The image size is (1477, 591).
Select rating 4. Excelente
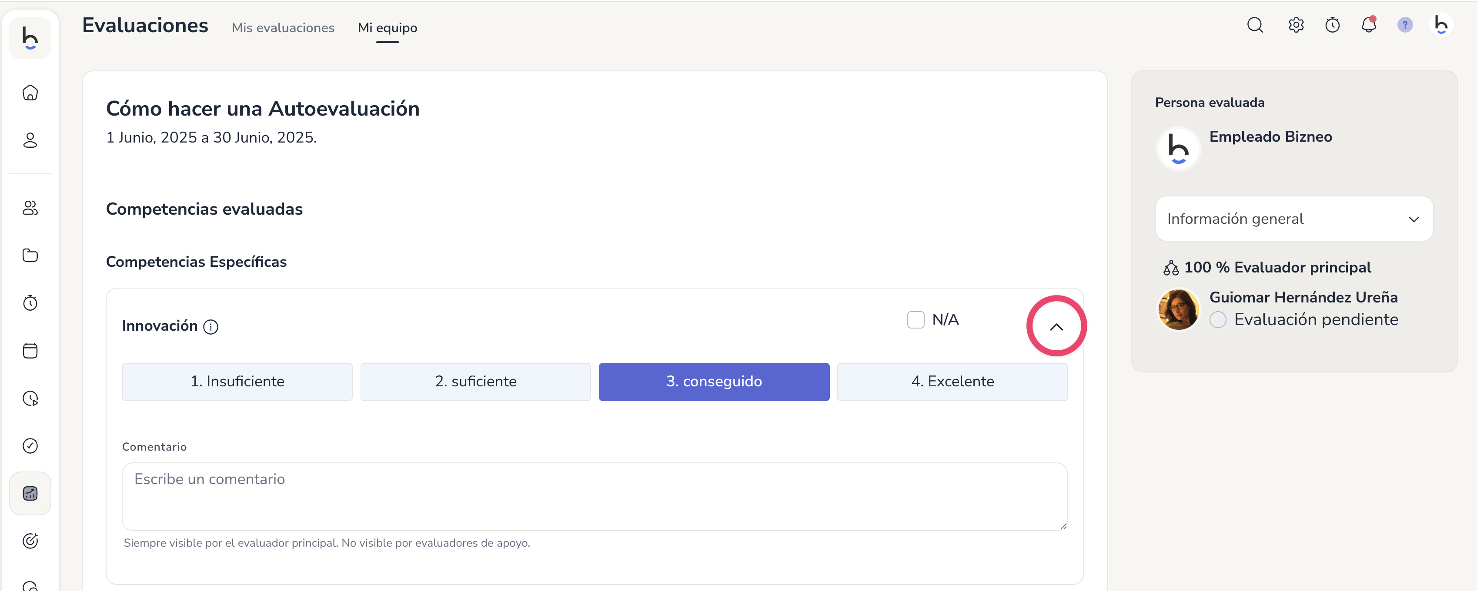pyautogui.click(x=952, y=382)
